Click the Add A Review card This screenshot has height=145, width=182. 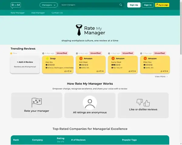tap(25, 64)
